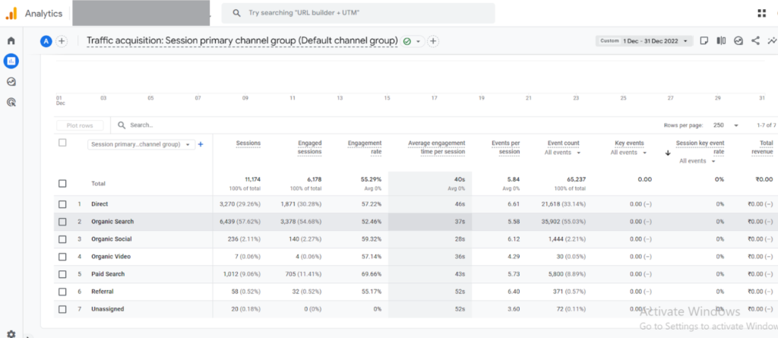Viewport: 778px width, 338px height.
Task: Select the Organic Search row checkbox
Action: (x=62, y=222)
